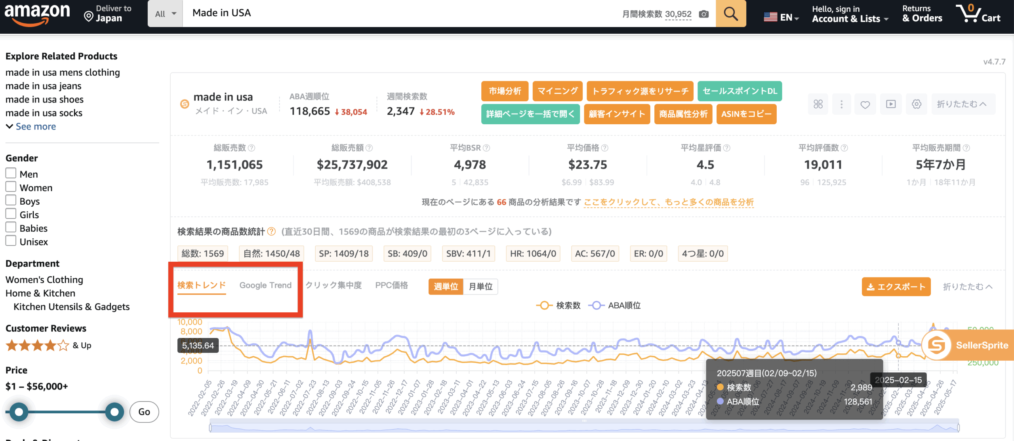
Task: Filter by four stars & Up rating
Action: click(x=48, y=346)
